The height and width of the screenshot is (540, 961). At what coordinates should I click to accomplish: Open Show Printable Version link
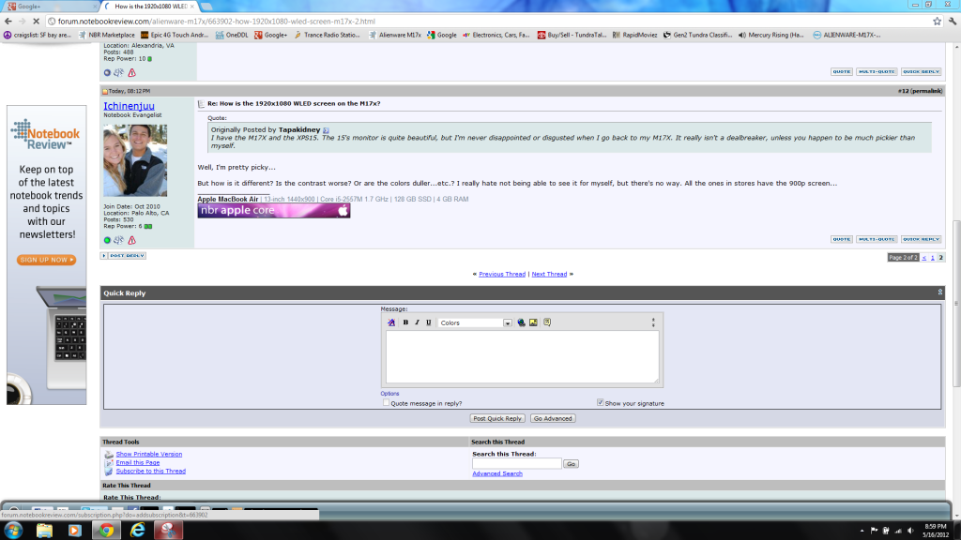pyautogui.click(x=149, y=455)
